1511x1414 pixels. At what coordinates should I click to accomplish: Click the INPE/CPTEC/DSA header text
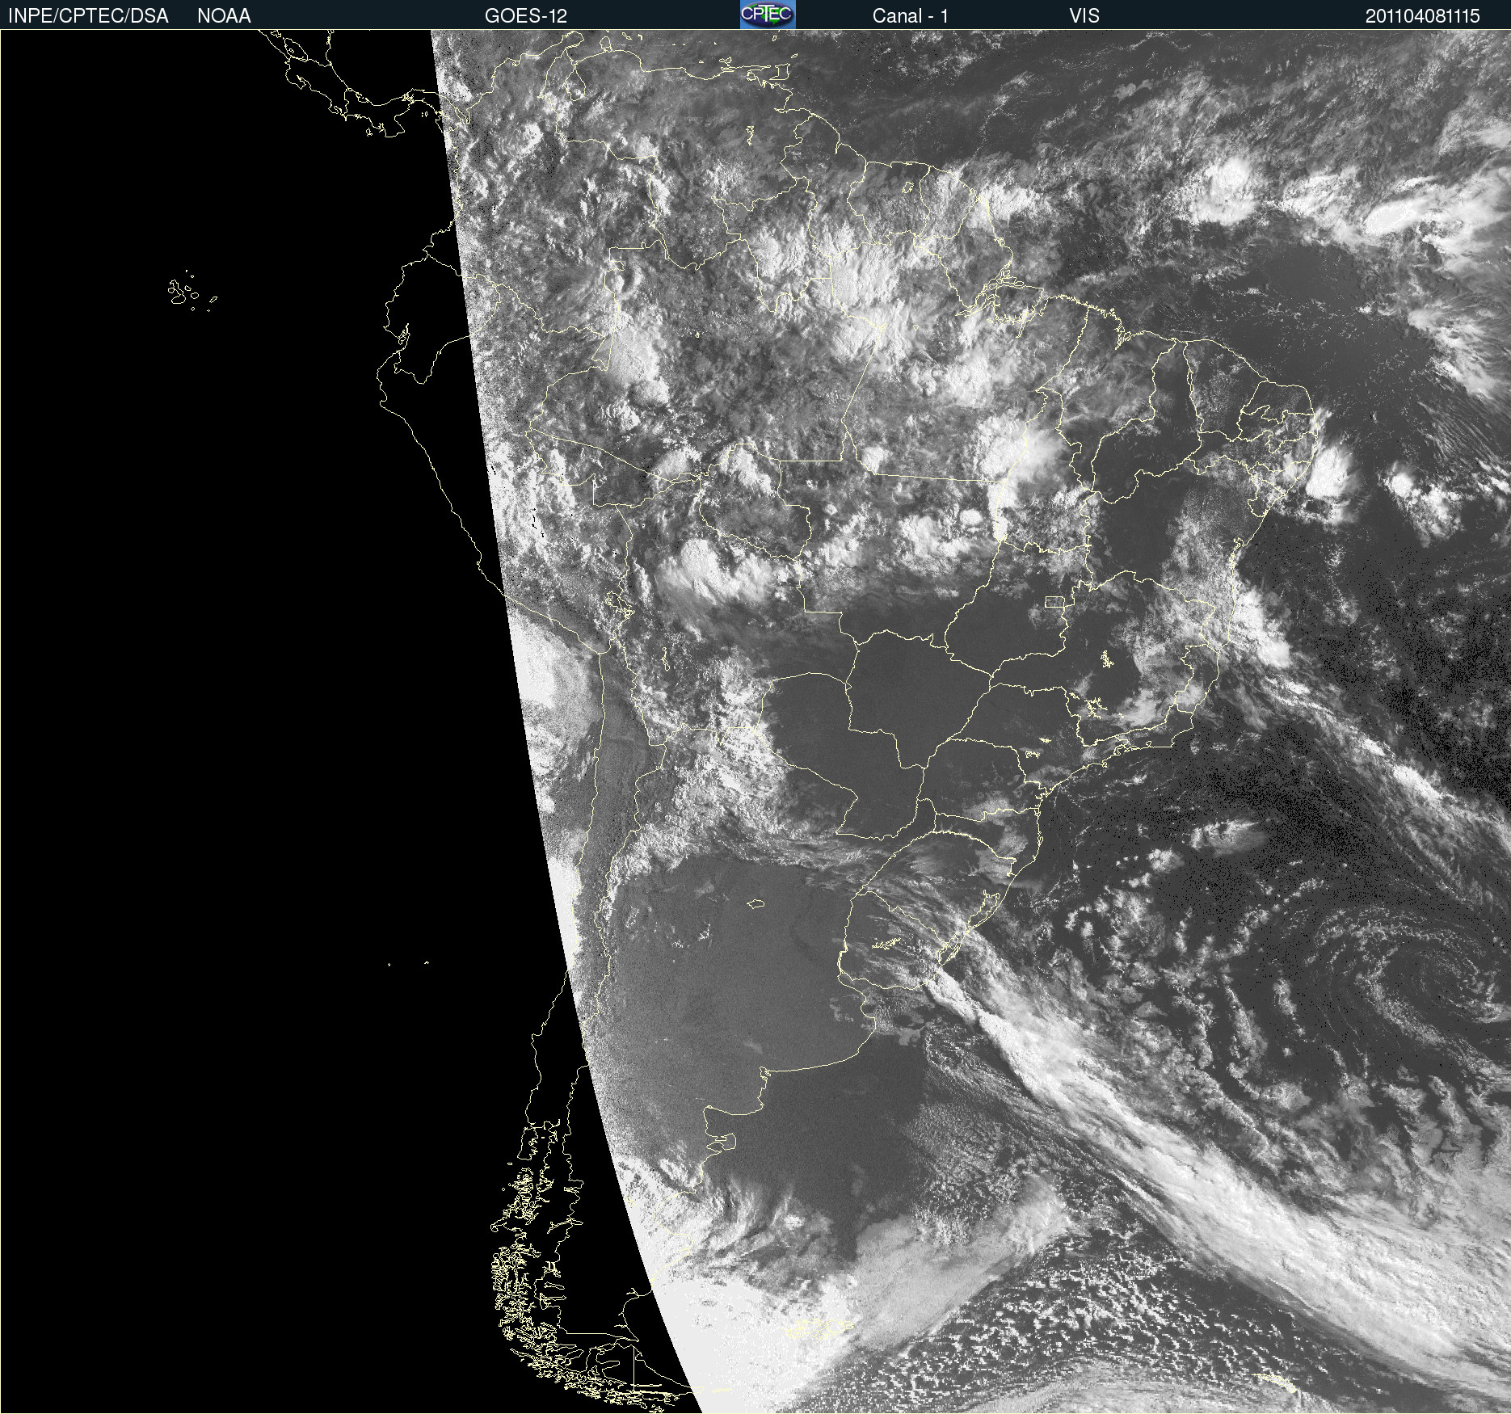pos(88,16)
